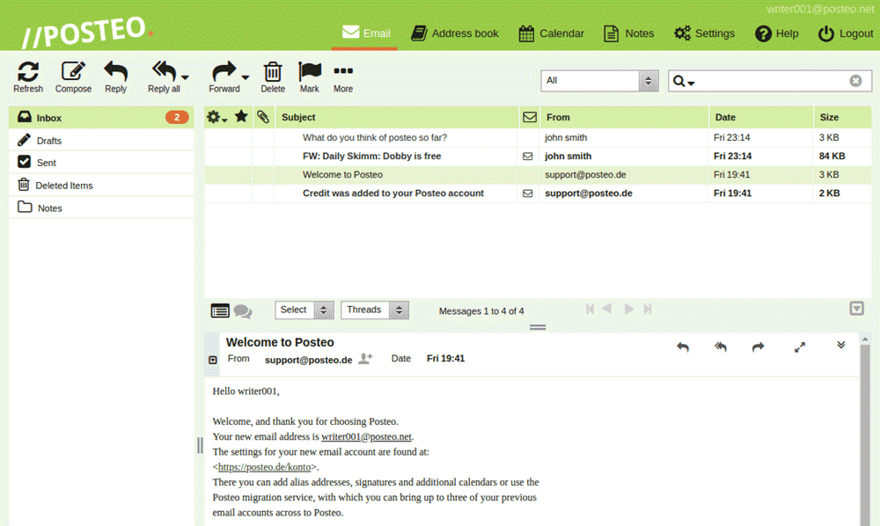
Task: Go to next page of messages
Action: tap(629, 309)
